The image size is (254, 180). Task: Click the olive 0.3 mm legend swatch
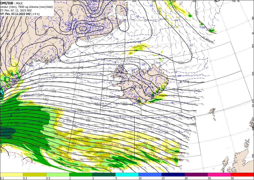point(35,174)
